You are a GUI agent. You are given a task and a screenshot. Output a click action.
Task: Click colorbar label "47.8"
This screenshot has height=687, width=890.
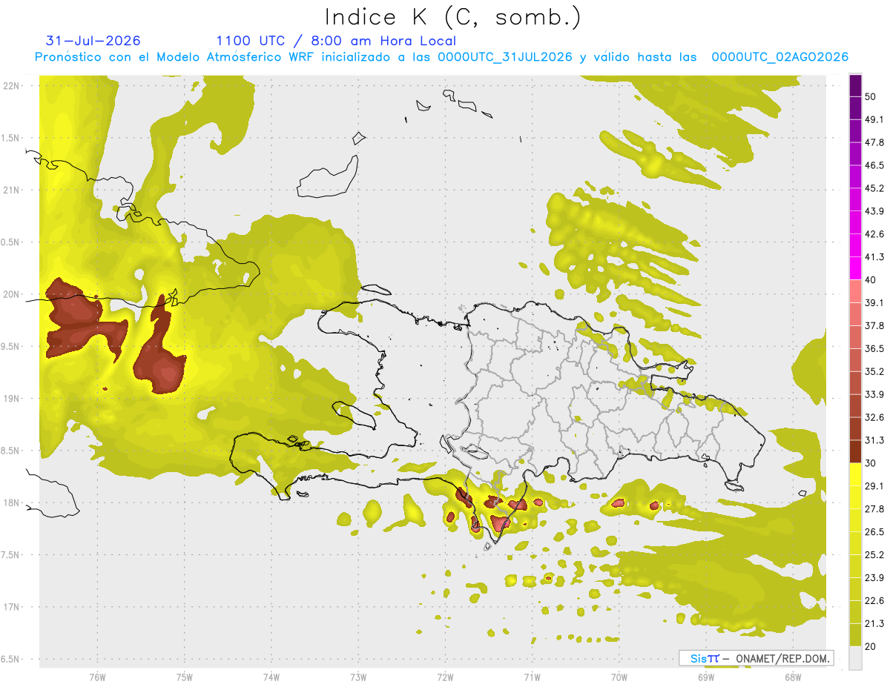(x=874, y=142)
